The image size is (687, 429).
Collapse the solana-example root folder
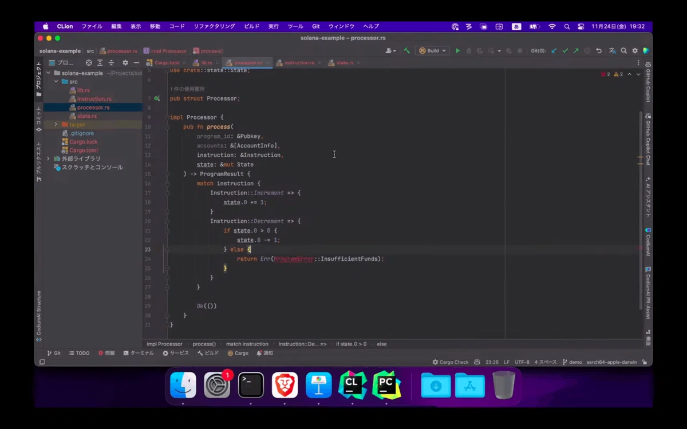click(48, 73)
